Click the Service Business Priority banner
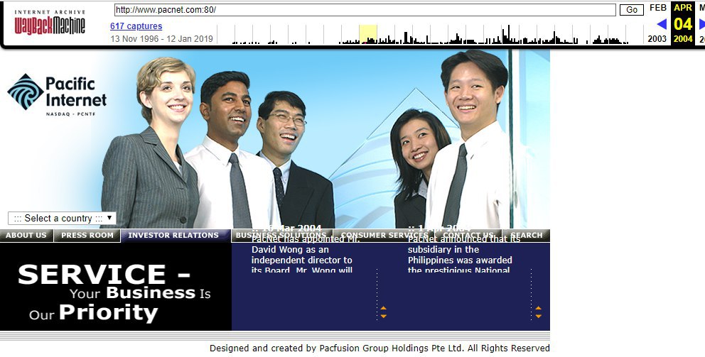This screenshot has height=357, width=705. 116,291
